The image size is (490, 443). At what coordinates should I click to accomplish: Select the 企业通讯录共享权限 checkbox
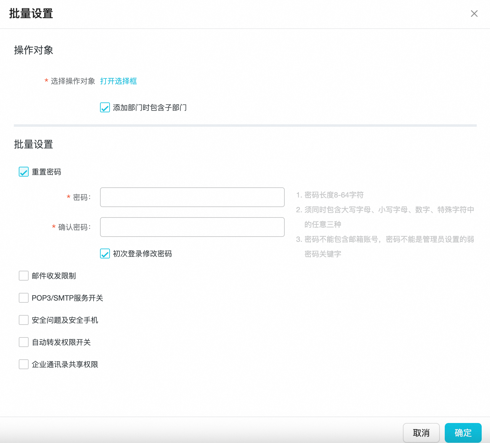[x=24, y=364]
